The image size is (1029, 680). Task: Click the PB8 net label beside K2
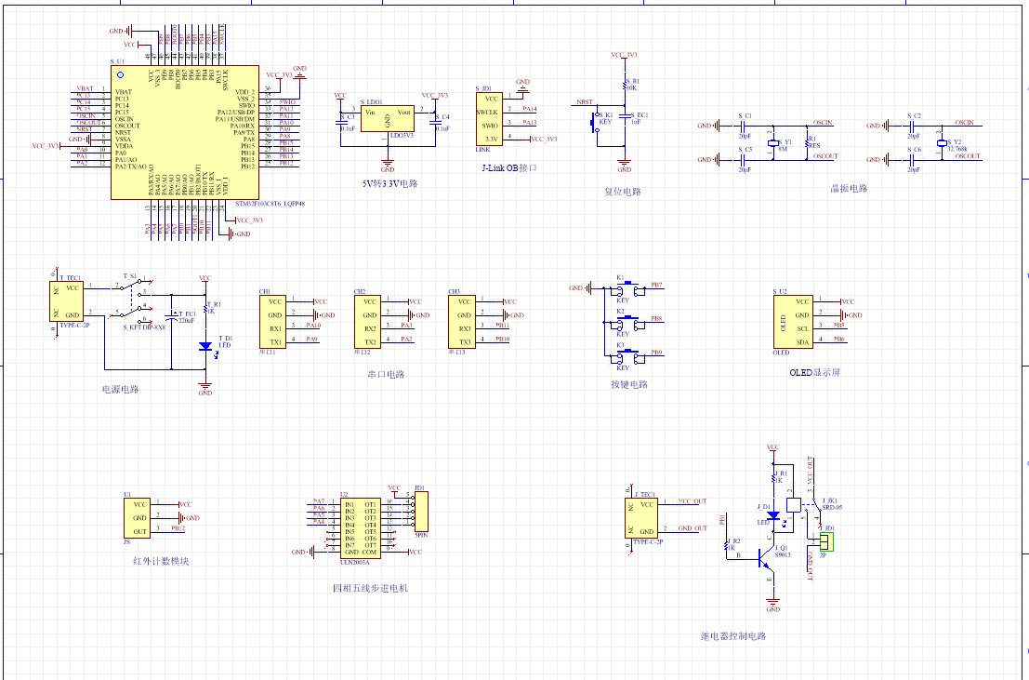[656, 319]
